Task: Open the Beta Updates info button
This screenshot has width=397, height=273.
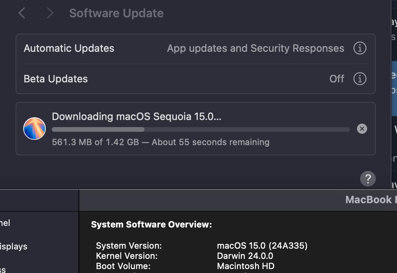Action: [x=360, y=79]
